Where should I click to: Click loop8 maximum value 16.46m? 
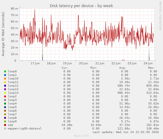click(153, 118)
